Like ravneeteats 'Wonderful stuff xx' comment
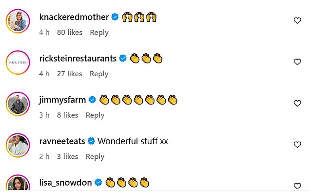 click(x=297, y=145)
